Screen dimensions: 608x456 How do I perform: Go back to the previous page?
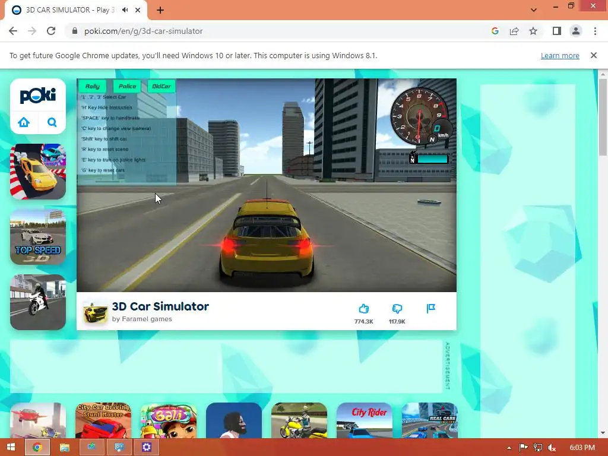[x=13, y=31]
